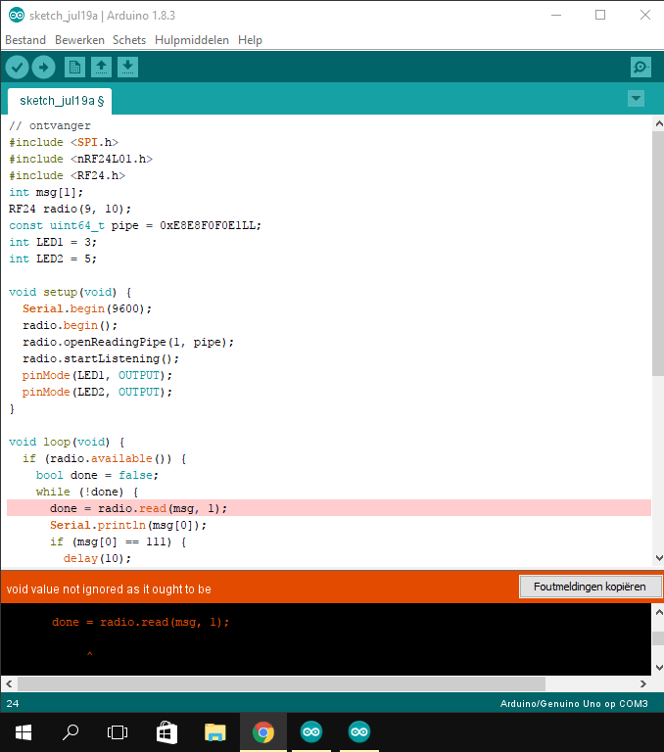
Task: Open Windows Start menu
Action: point(23,731)
